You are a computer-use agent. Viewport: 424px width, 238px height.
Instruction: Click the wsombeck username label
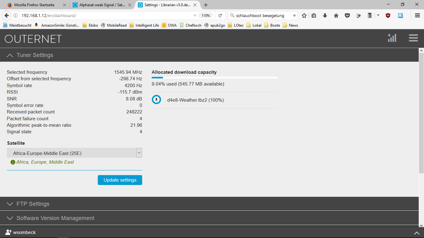click(25, 232)
